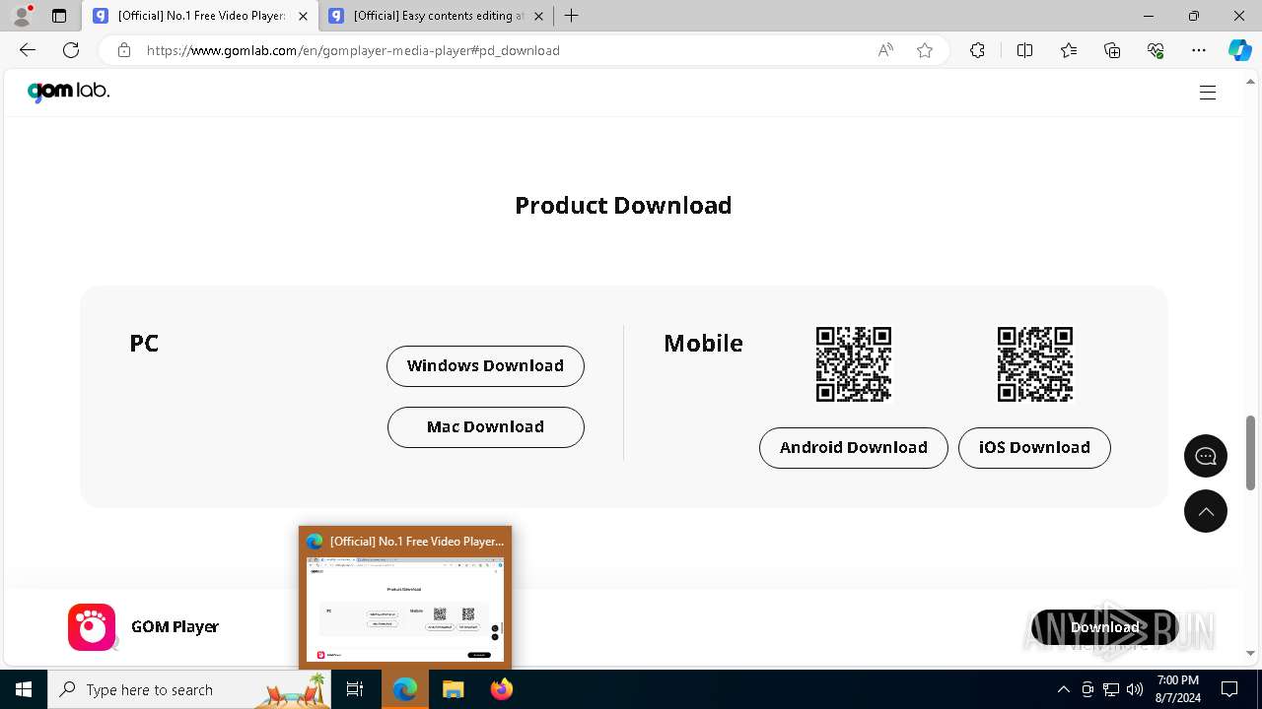Image resolution: width=1262 pixels, height=709 pixels.
Task: Click the iOS QR code
Action: (1035, 364)
